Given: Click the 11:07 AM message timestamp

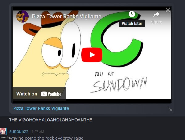Looking at the screenshot, I should click(37, 132).
